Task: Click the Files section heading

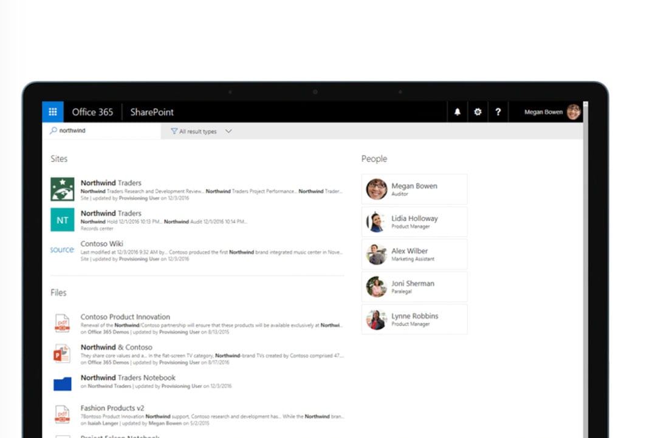Action: point(58,292)
